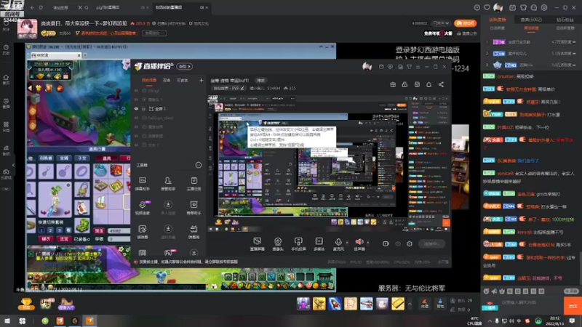Click the mode pill beside companion logo
The width and height of the screenshot is (582, 327).
click(x=185, y=66)
